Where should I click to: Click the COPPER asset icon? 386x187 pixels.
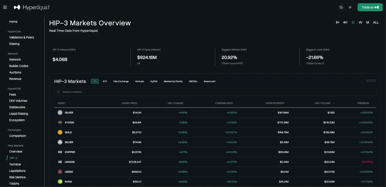tap(60, 152)
